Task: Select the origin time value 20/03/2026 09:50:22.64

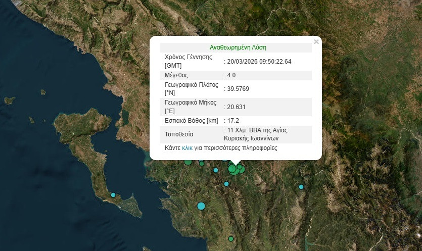Action: coord(259,61)
